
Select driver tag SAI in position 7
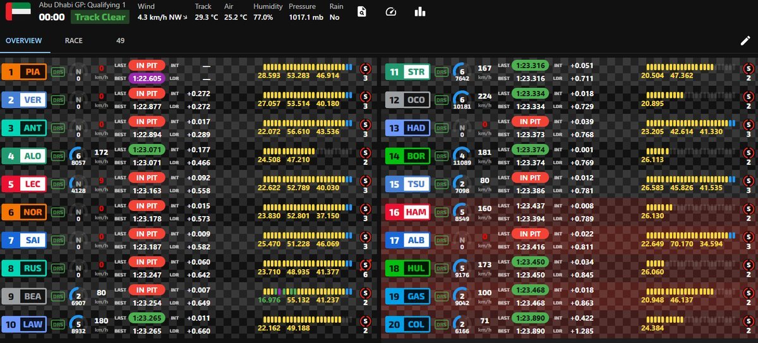(23, 241)
